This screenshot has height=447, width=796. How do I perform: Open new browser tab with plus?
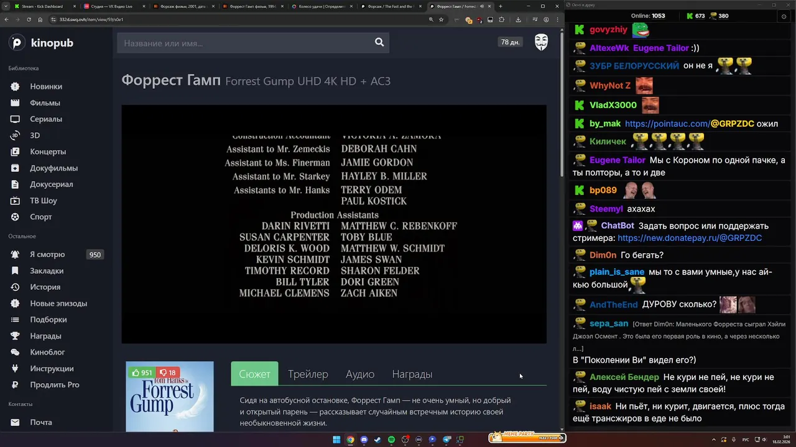(501, 6)
